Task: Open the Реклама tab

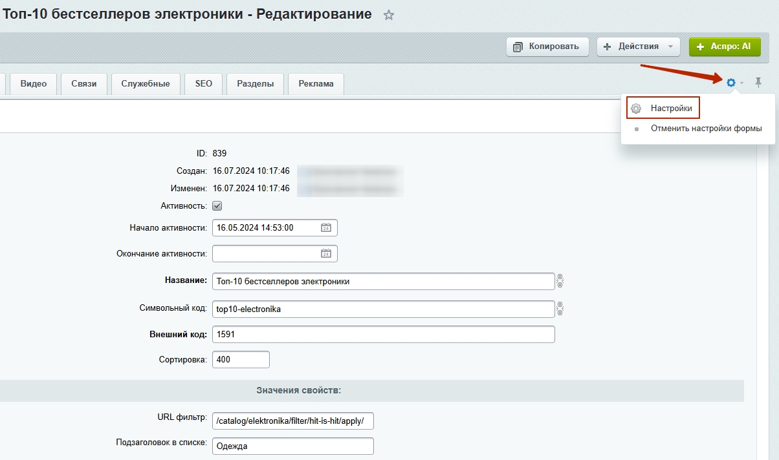Action: [x=316, y=84]
